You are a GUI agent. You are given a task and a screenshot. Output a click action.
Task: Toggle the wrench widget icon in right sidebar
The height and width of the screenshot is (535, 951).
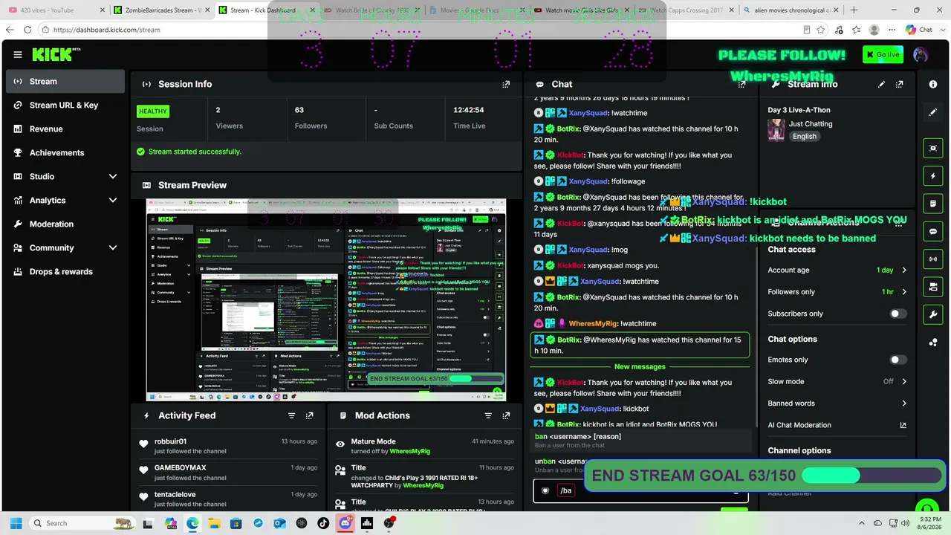point(933,315)
